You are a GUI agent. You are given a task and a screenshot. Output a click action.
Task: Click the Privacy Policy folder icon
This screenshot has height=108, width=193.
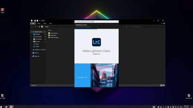point(49,33)
